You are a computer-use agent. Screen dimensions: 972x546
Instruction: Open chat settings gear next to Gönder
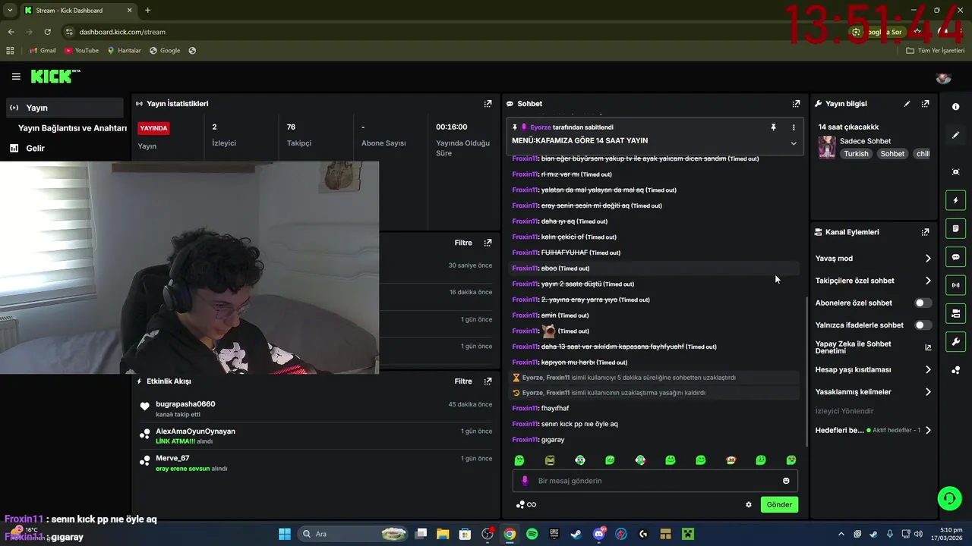749,504
